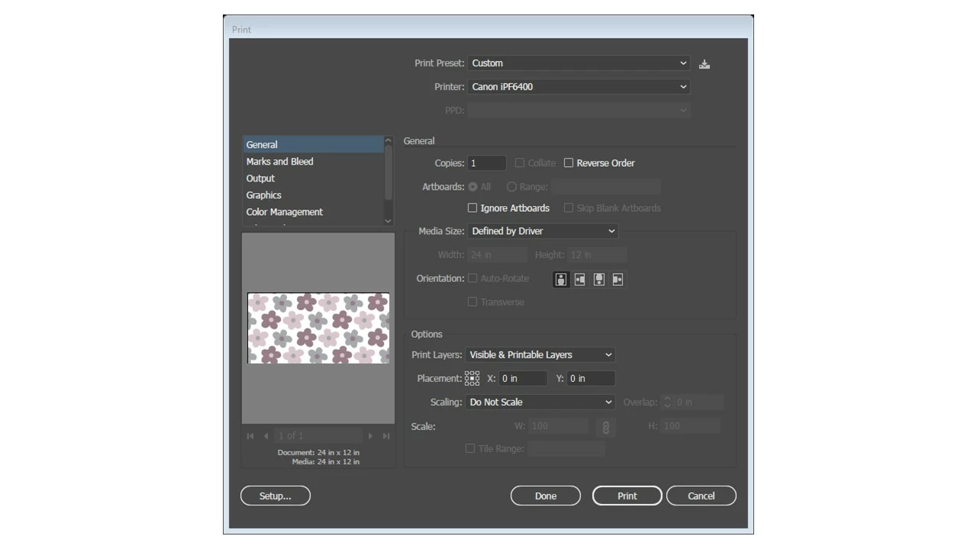Image resolution: width=977 pixels, height=549 pixels.
Task: Open the Printer dropdown
Action: [x=579, y=87]
